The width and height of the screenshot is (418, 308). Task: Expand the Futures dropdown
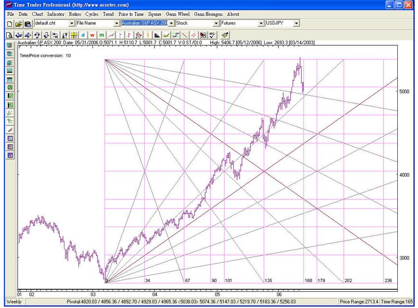261,24
